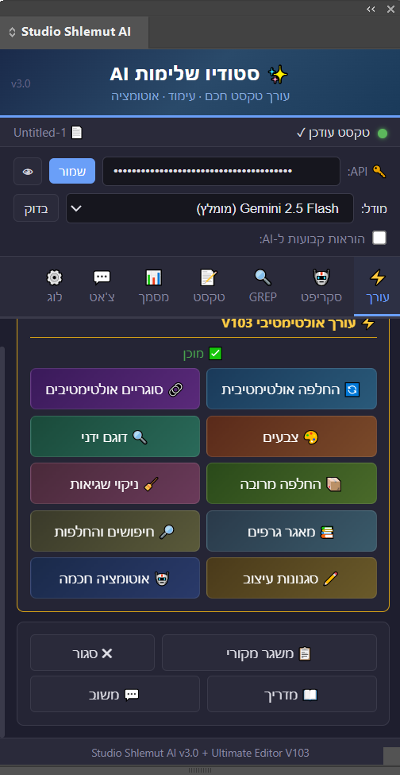
Task: Click the החלפה מרובה button
Action: [x=291, y=483]
